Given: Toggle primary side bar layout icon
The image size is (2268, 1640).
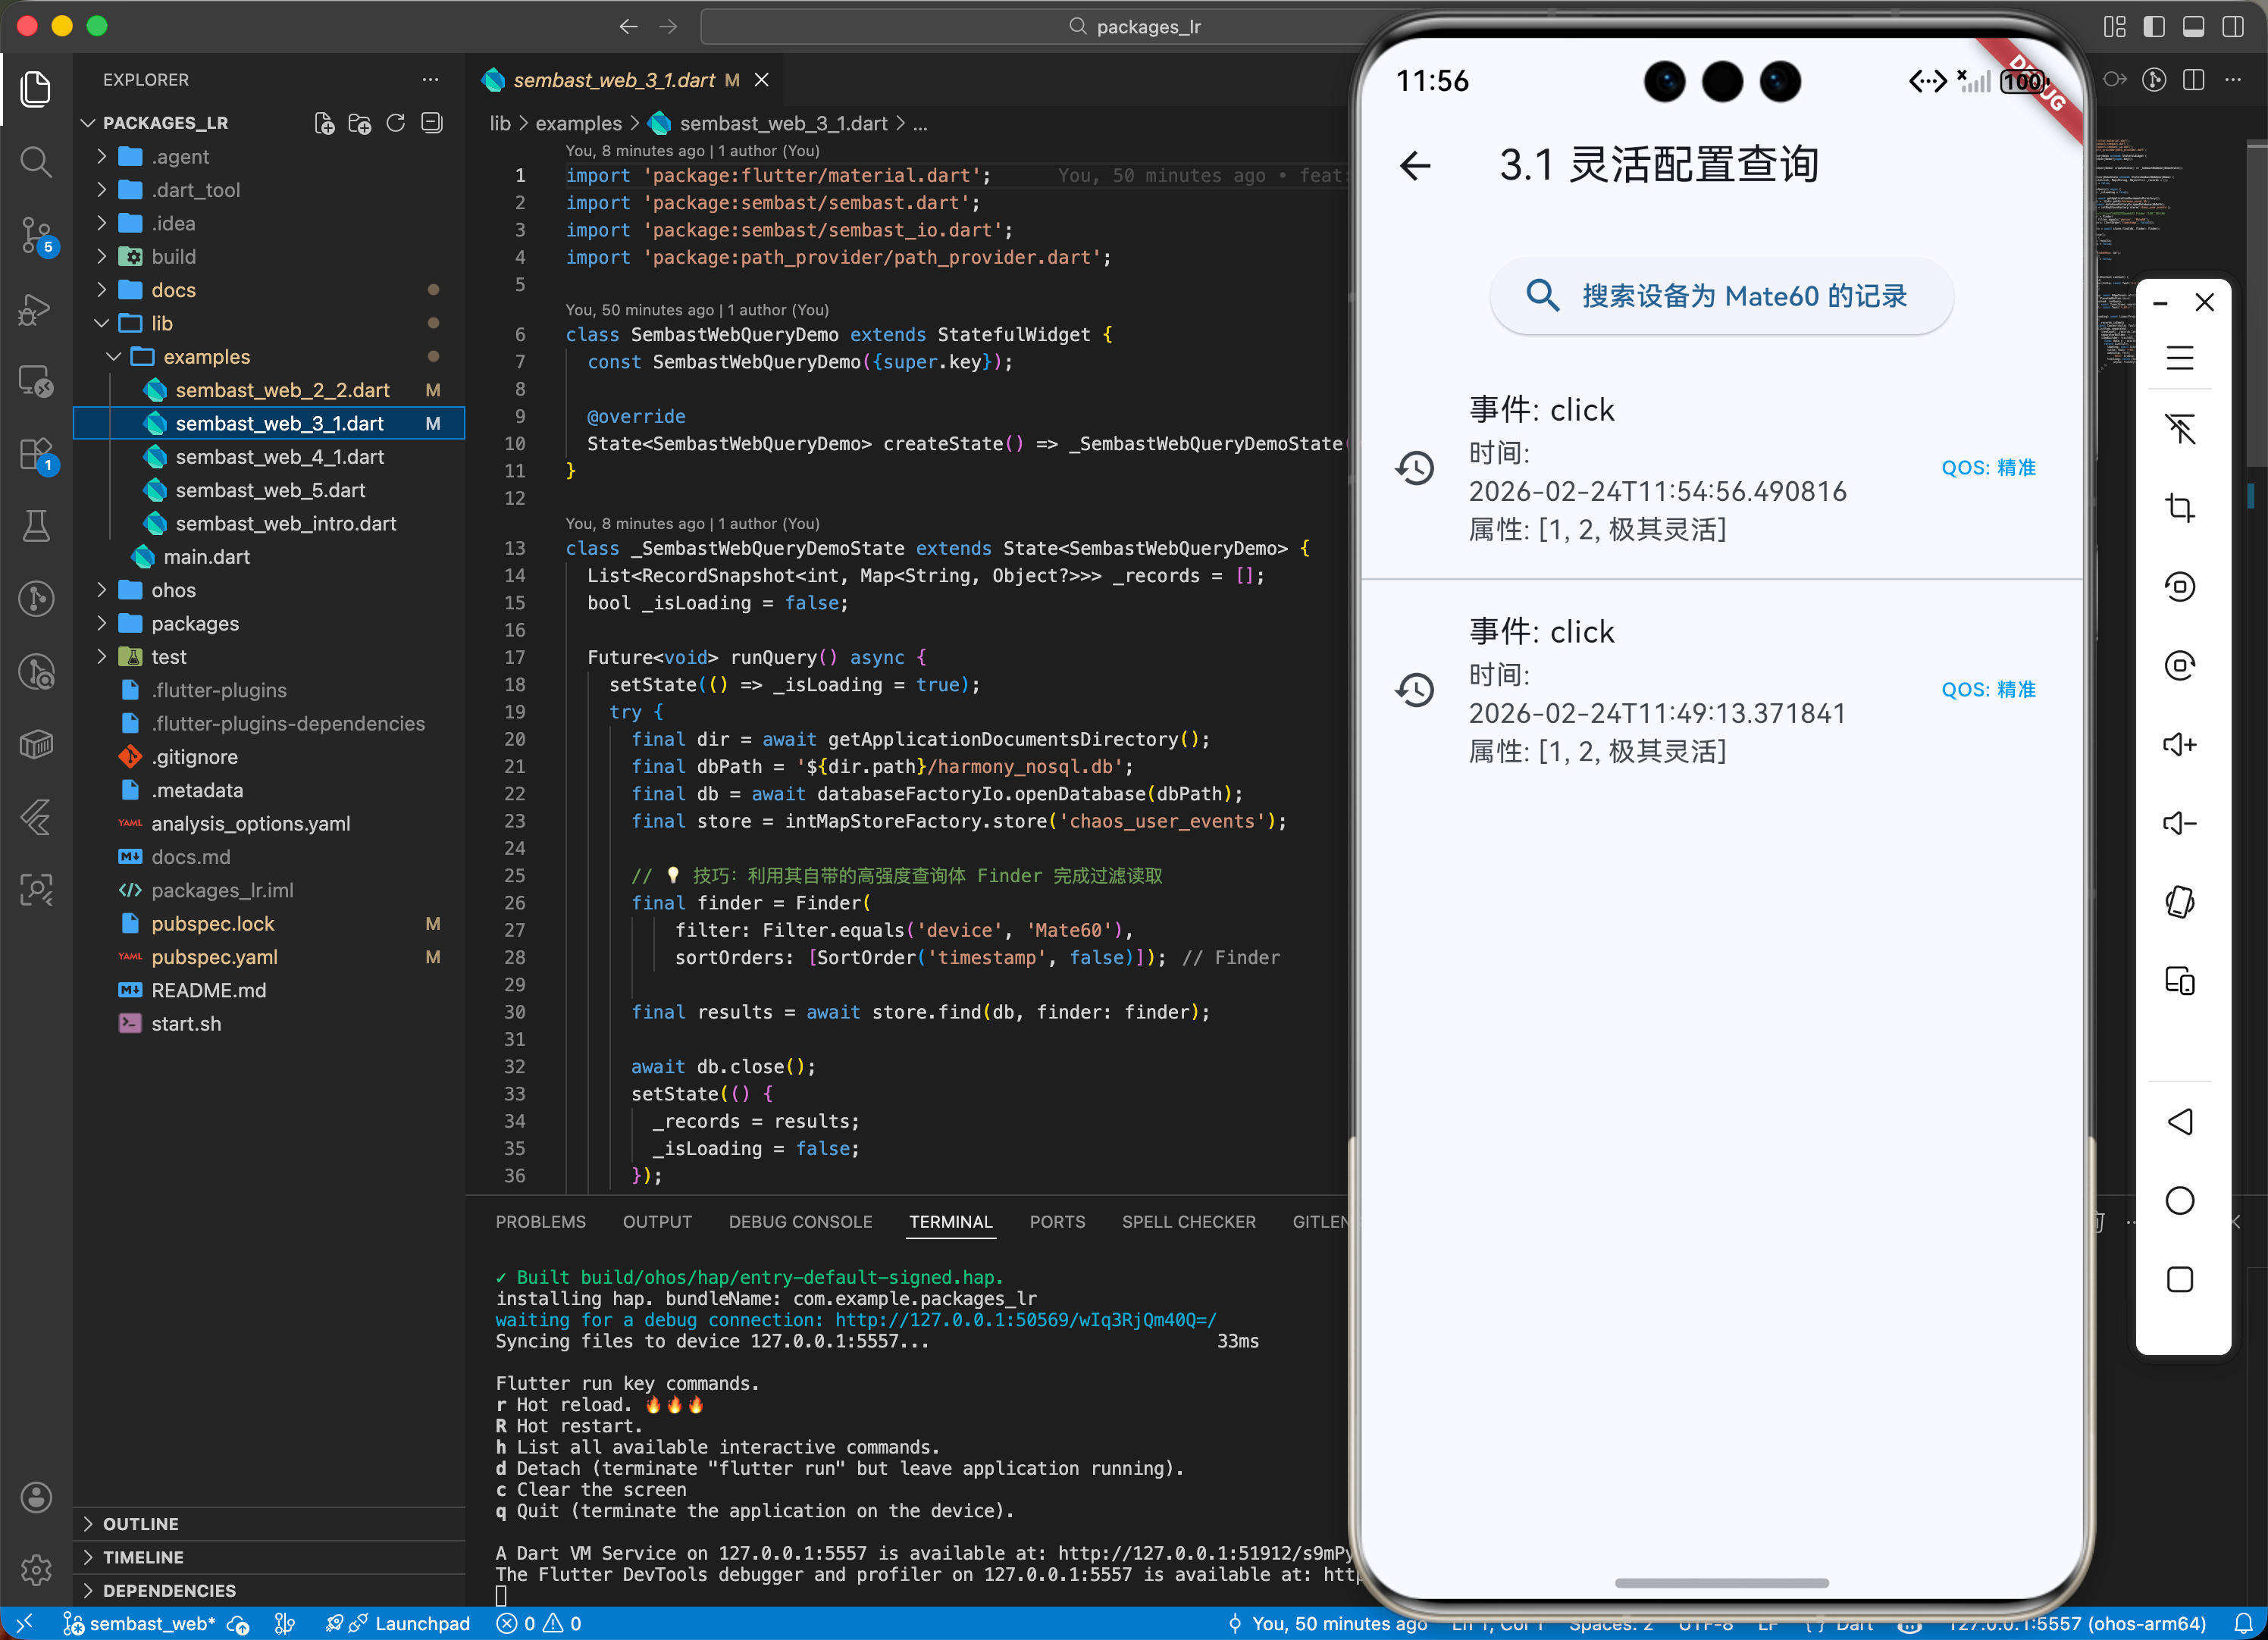Looking at the screenshot, I should [2154, 27].
